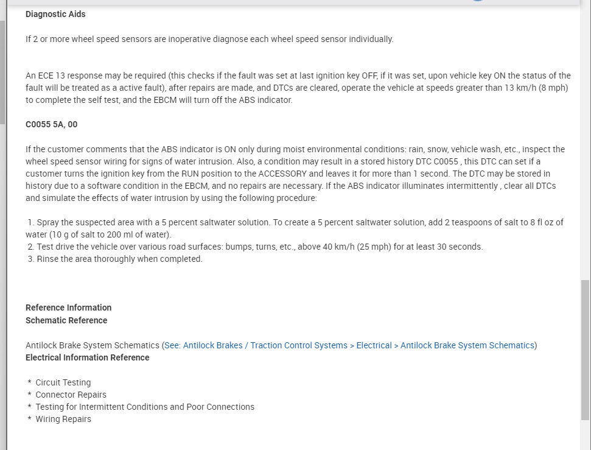Click the page's right vertical scrollbar thumb
The image size is (591, 450).
tap(585, 349)
